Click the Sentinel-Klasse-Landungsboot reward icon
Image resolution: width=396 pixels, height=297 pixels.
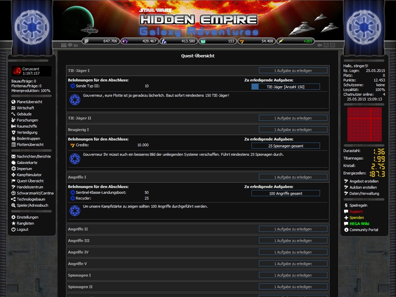click(x=73, y=193)
